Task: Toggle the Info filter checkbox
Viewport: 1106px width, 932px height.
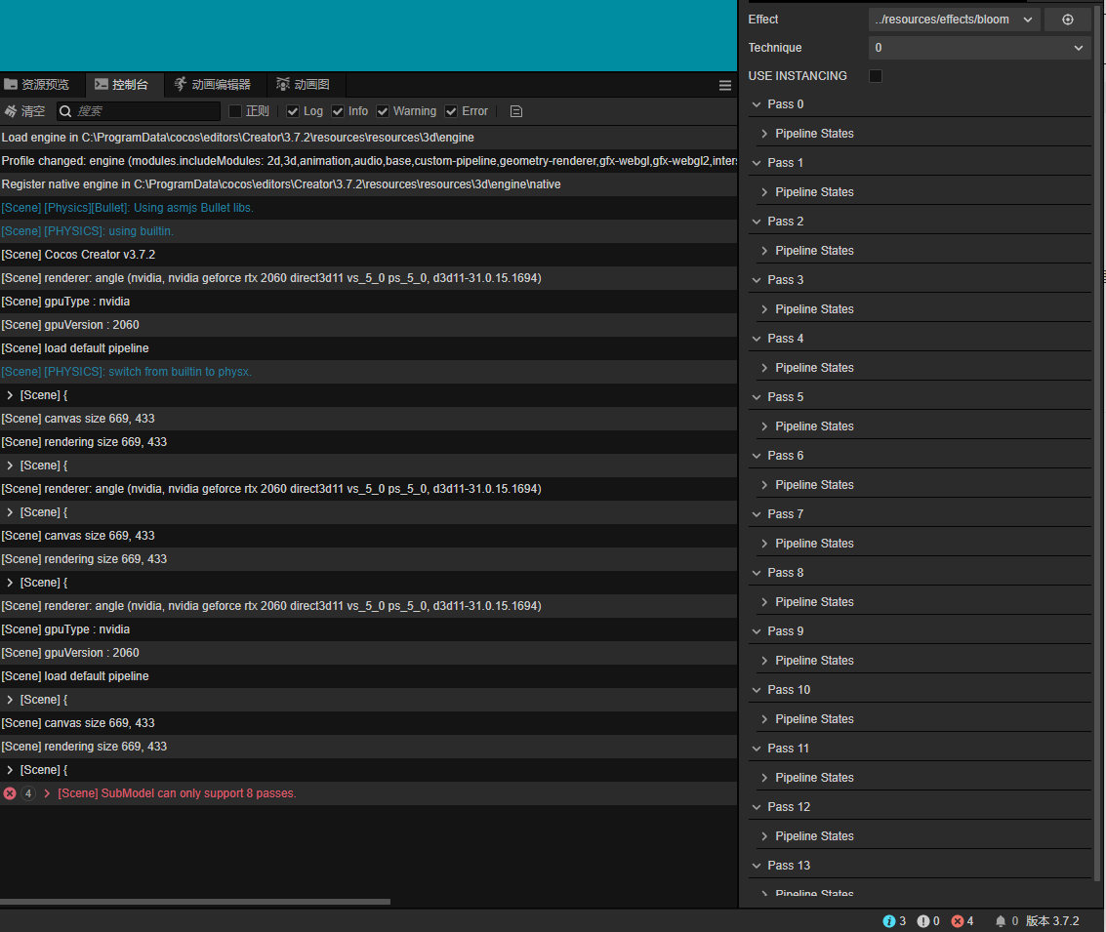Action: pos(338,111)
